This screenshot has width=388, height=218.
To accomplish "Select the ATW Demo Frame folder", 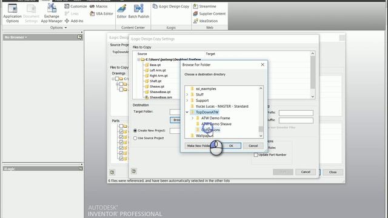I will [x=216, y=118].
